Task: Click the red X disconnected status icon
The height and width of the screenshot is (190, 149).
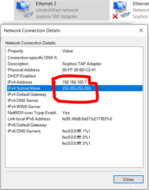Action: (x=115, y=16)
